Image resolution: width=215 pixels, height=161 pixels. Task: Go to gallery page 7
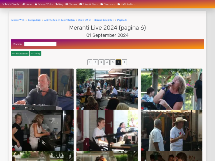(x=124, y=62)
